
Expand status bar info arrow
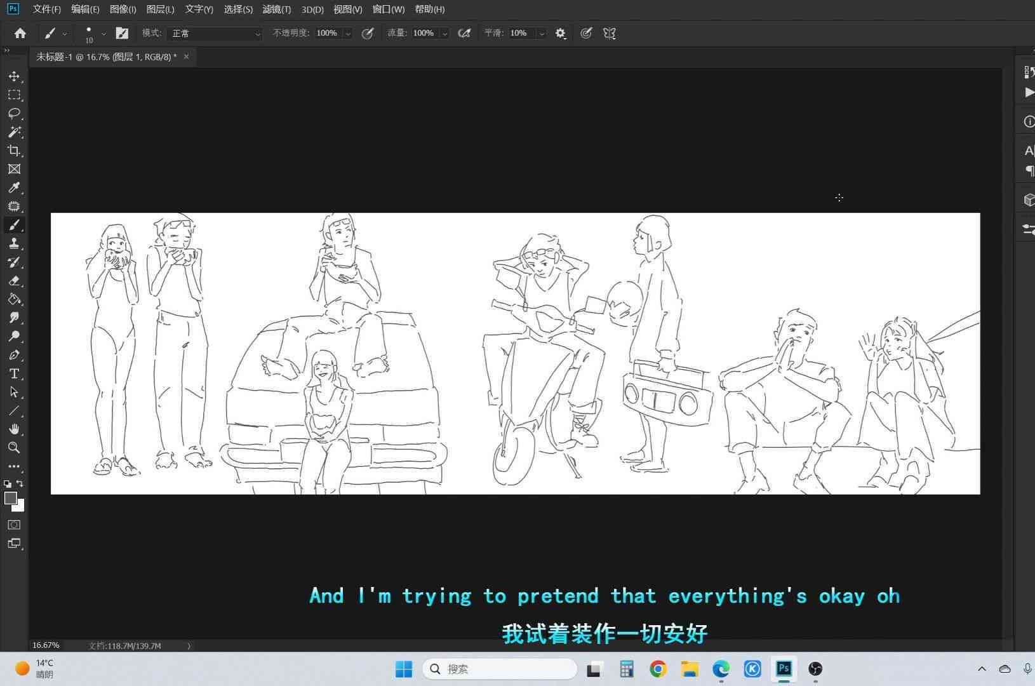click(189, 646)
